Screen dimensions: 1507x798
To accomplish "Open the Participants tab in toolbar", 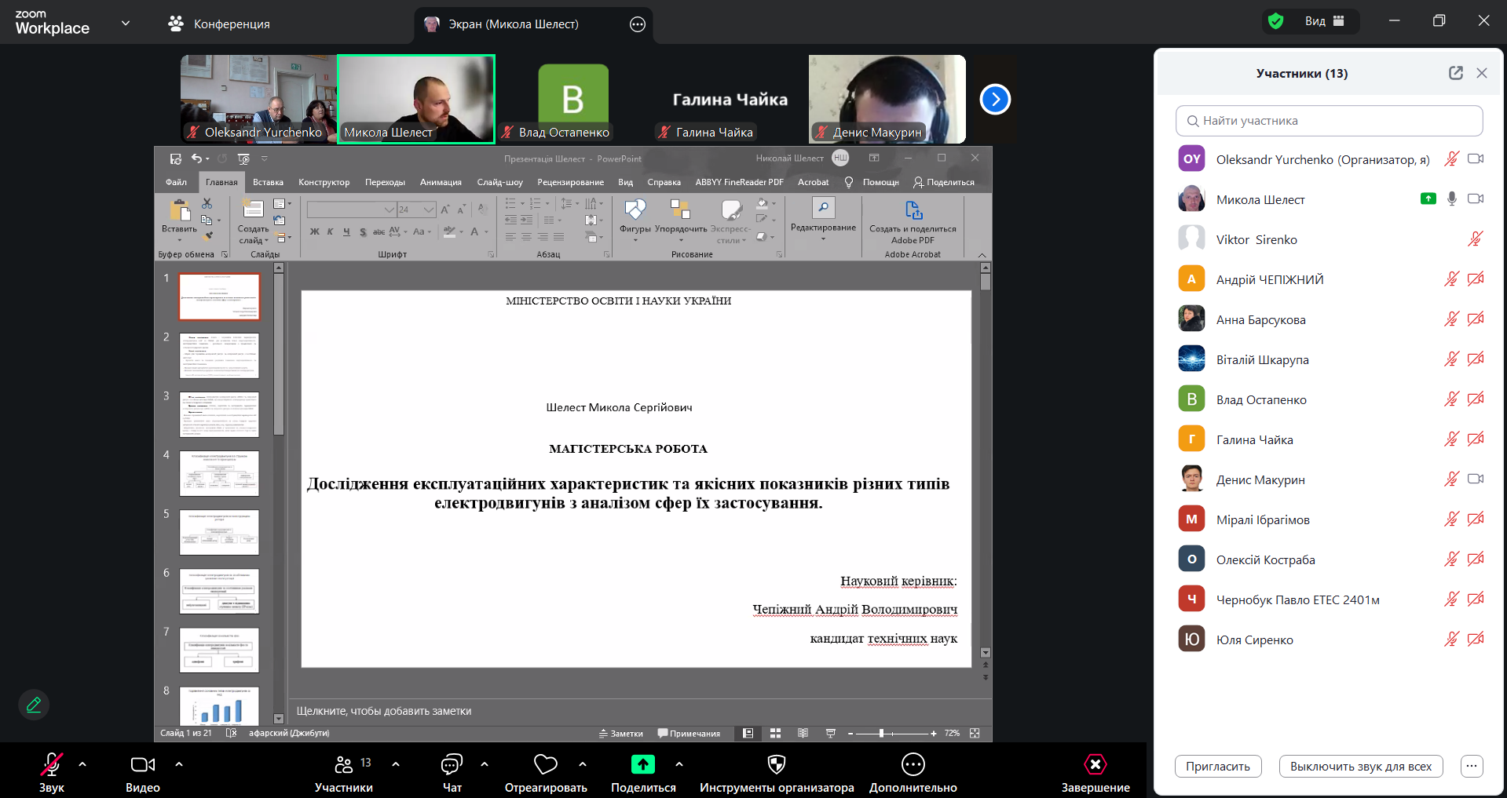I will [x=344, y=764].
